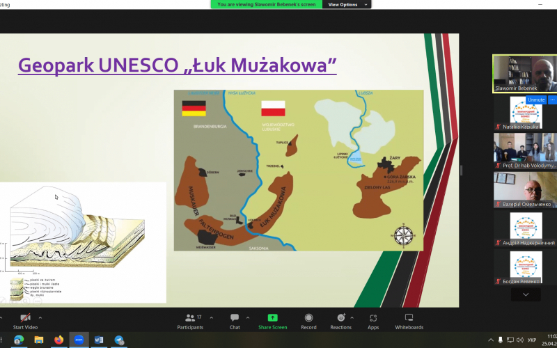Start recording with the Record button
This screenshot has height=348, width=557.
(x=308, y=322)
